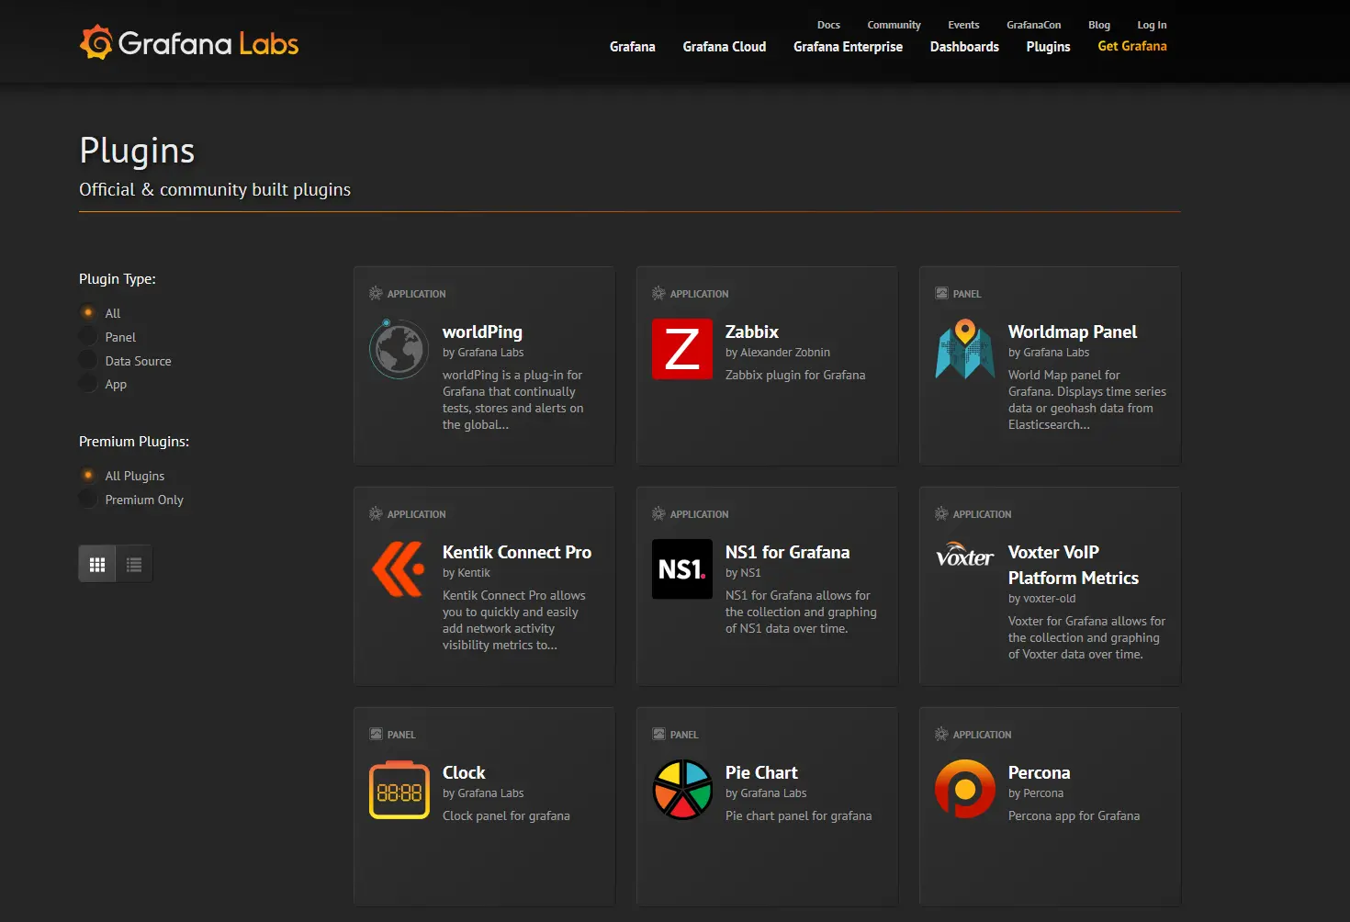1350x922 pixels.
Task: Switch to grid view layout
Action: click(97, 565)
